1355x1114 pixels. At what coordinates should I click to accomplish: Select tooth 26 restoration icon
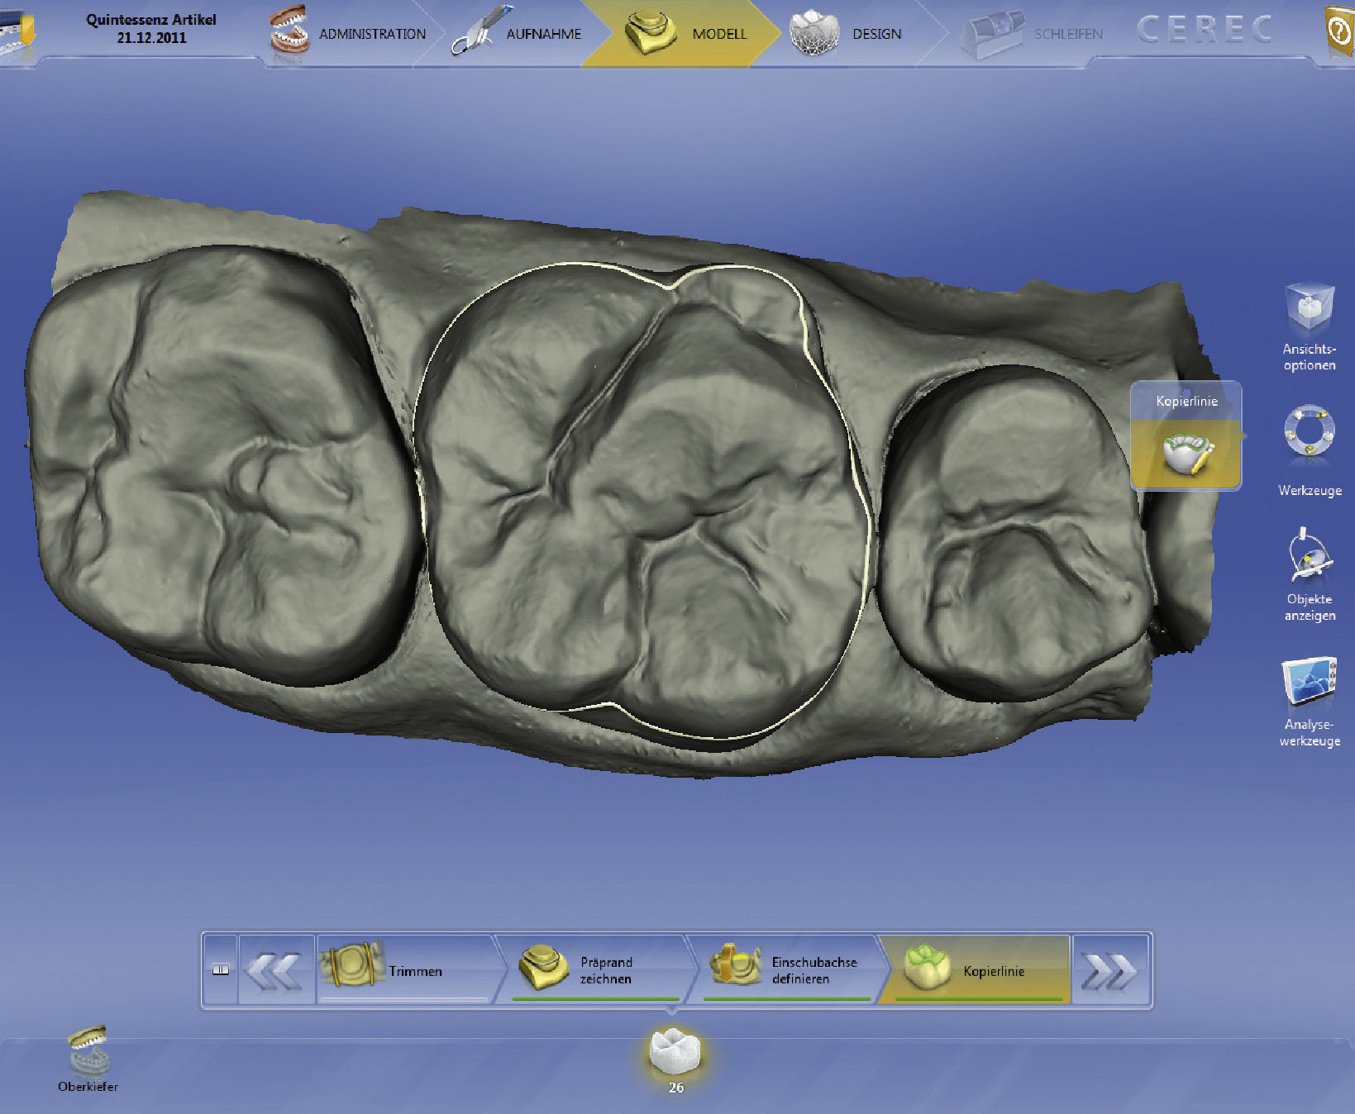pos(675,1053)
